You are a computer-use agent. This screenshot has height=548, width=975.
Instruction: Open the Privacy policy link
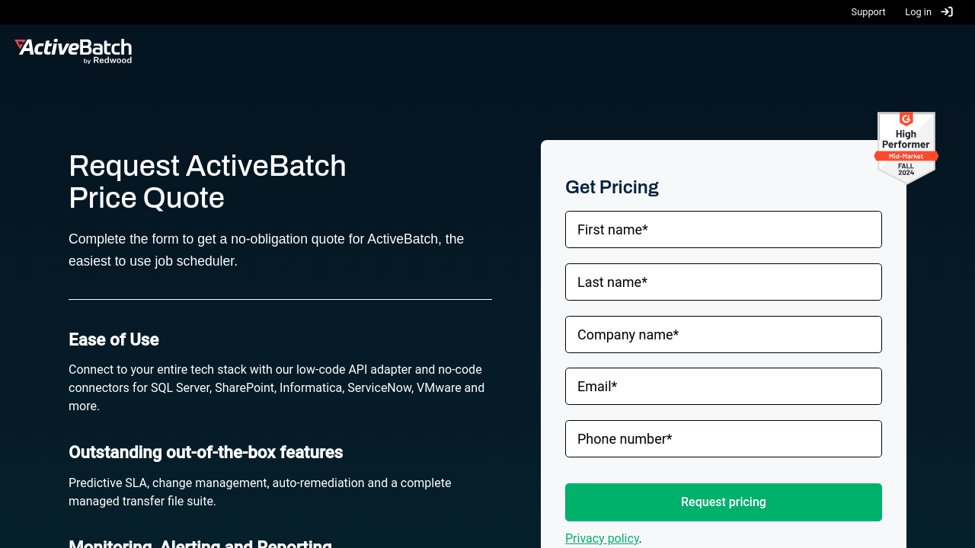point(602,538)
